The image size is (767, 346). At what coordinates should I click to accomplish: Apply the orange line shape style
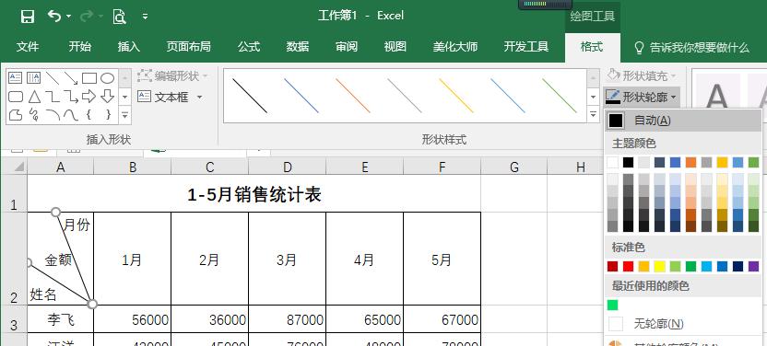click(x=353, y=96)
